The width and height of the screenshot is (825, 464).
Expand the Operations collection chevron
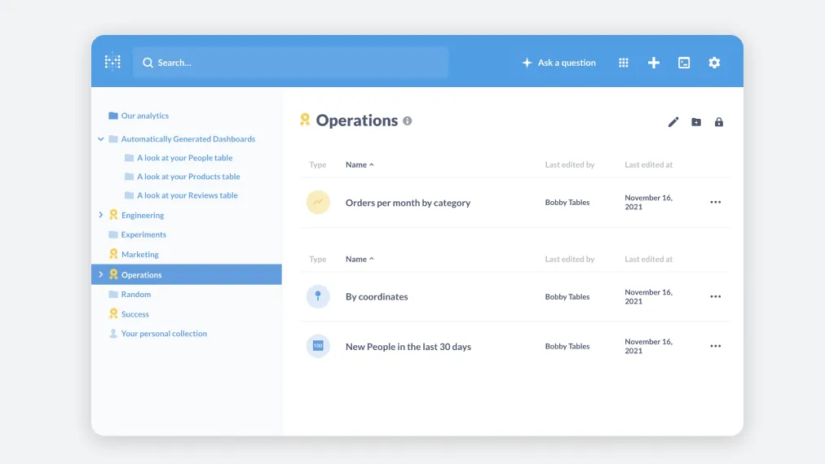[101, 274]
